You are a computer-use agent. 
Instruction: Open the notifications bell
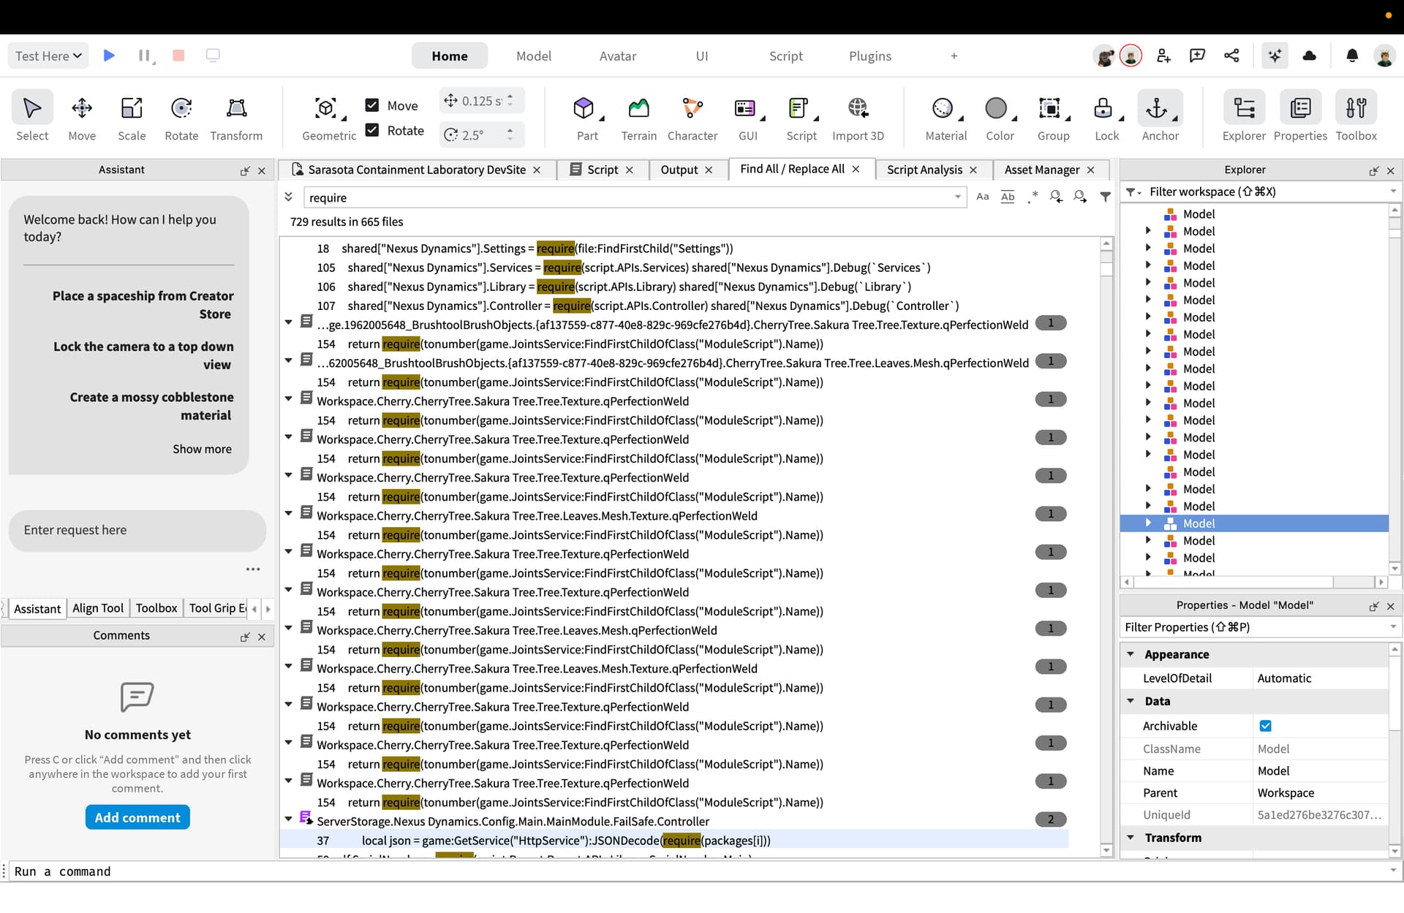pos(1352,56)
